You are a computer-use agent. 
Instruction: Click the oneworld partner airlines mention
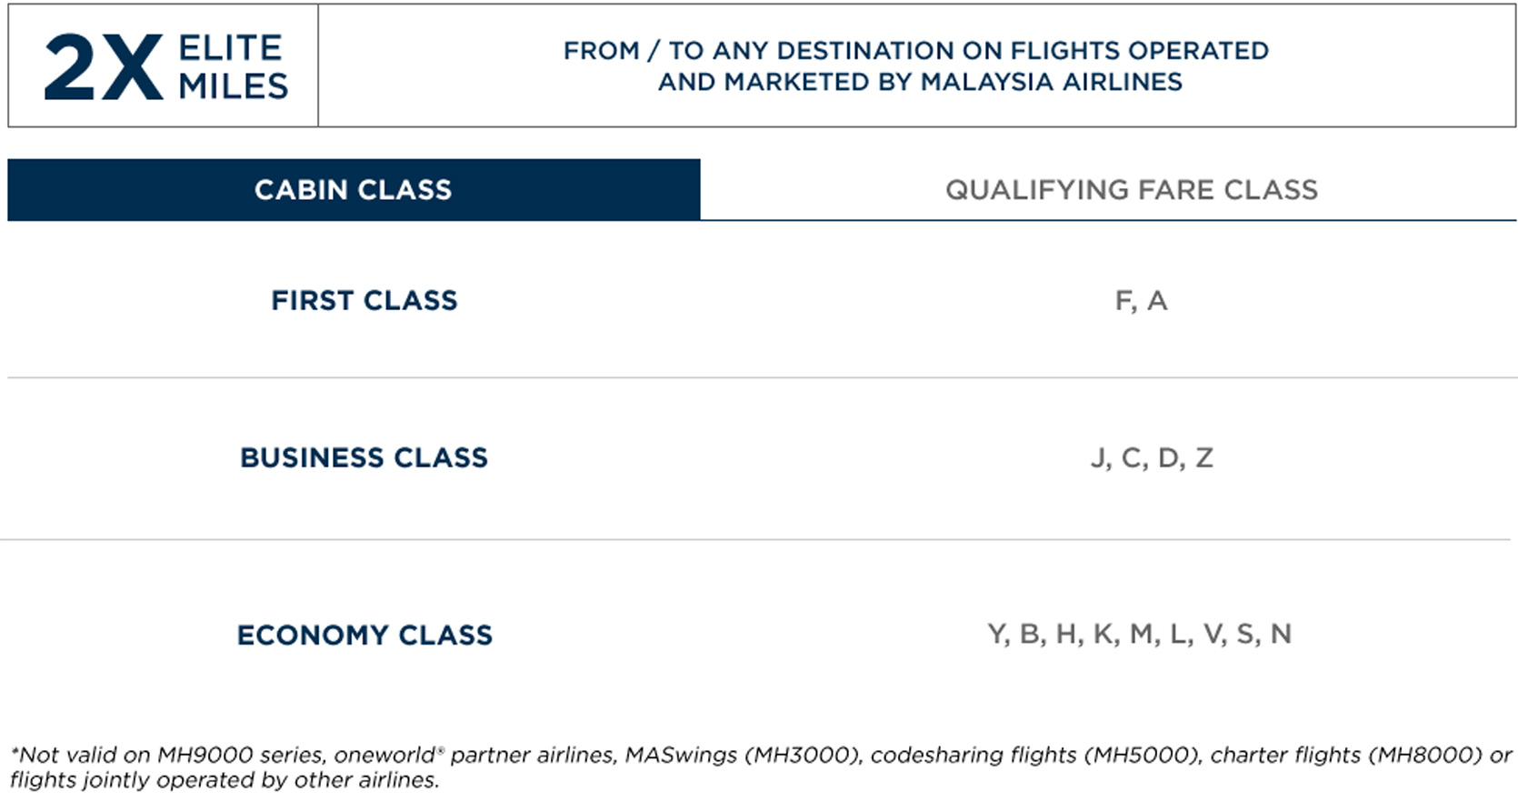point(474,755)
